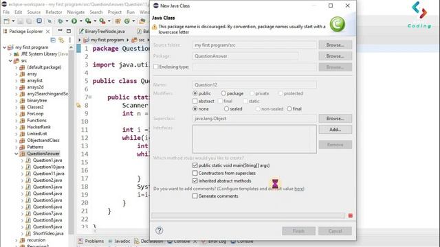
Task: Click the Save toolbar icon
Action: click(x=20, y=21)
